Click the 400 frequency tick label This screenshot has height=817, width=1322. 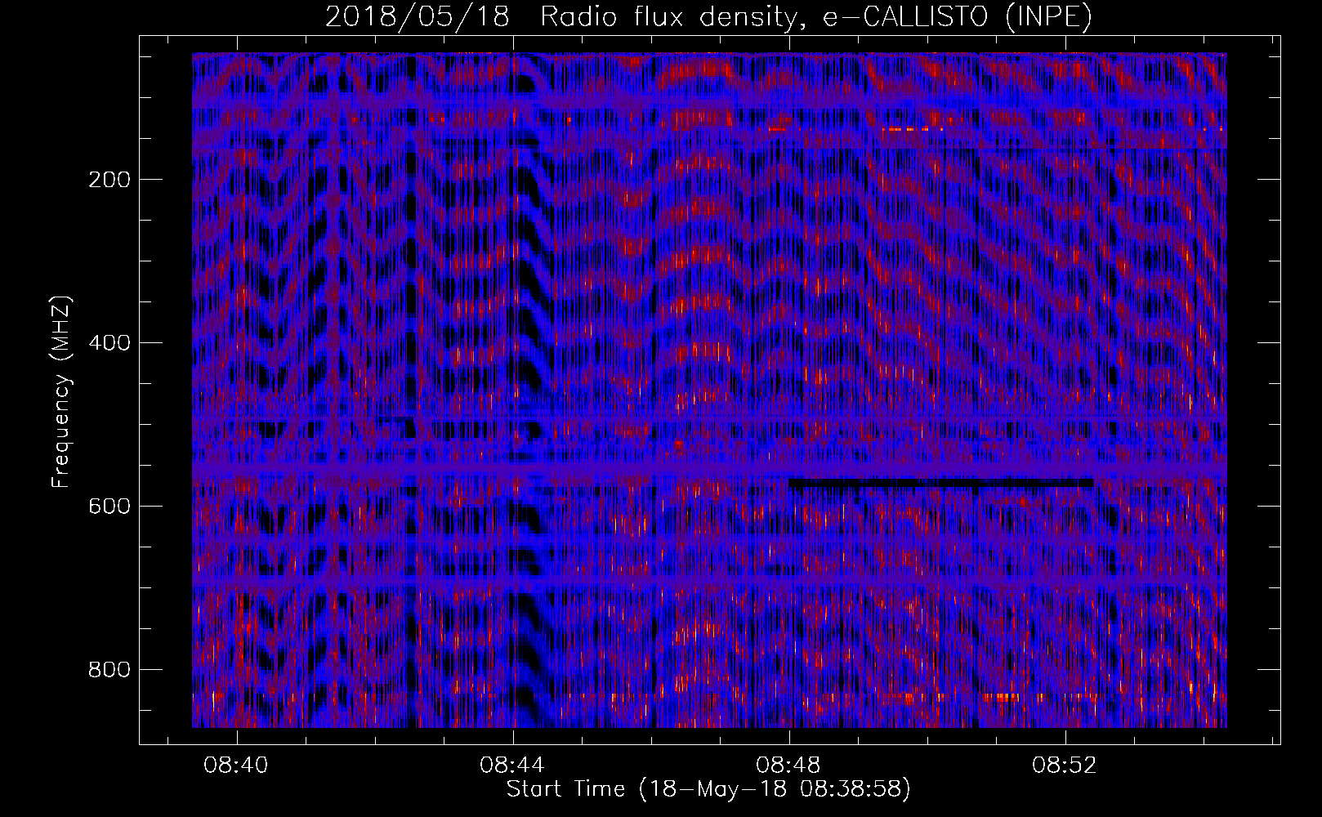tap(108, 342)
